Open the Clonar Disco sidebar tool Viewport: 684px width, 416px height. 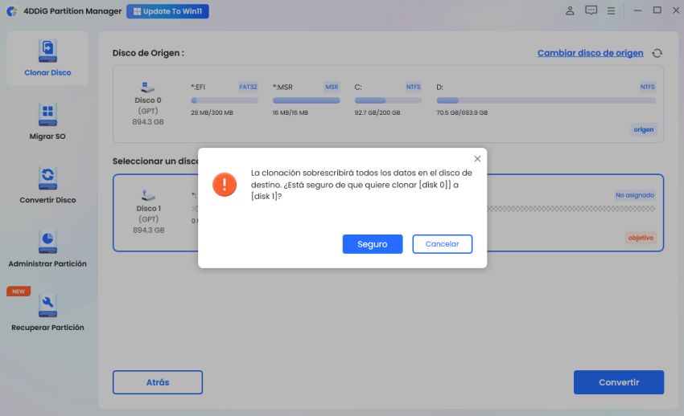[47, 58]
